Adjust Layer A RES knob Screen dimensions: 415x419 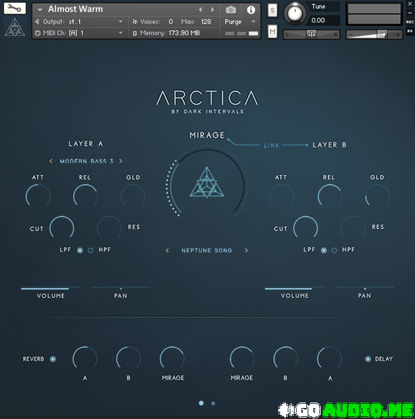click(109, 228)
